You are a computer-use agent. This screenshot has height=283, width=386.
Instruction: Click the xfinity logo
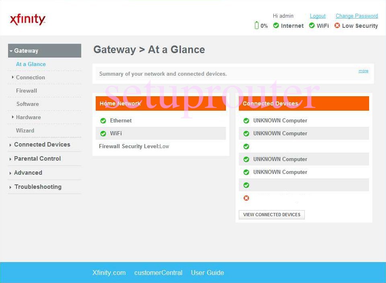28,19
